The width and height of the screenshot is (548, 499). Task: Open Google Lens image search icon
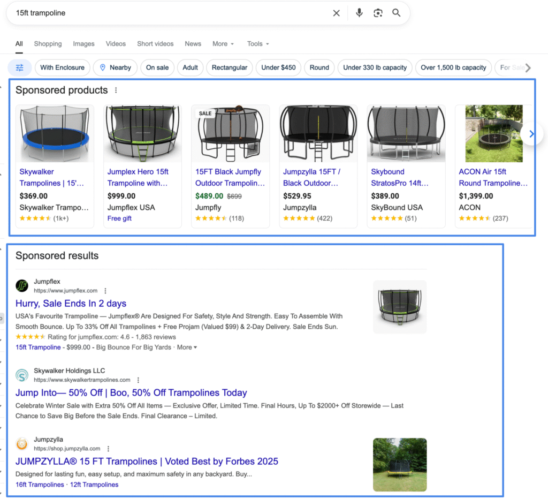(x=378, y=13)
